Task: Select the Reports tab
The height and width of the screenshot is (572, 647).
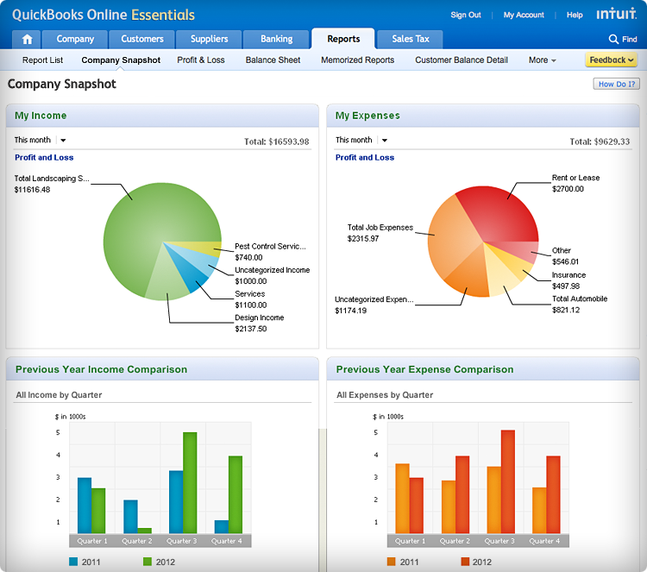Action: pyautogui.click(x=343, y=39)
